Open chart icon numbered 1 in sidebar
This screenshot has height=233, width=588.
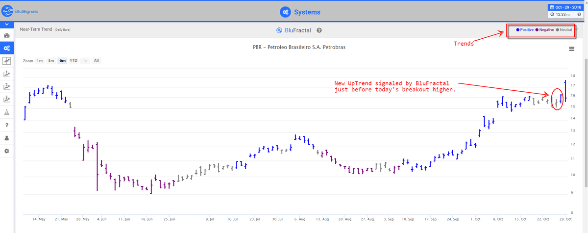click(x=7, y=74)
